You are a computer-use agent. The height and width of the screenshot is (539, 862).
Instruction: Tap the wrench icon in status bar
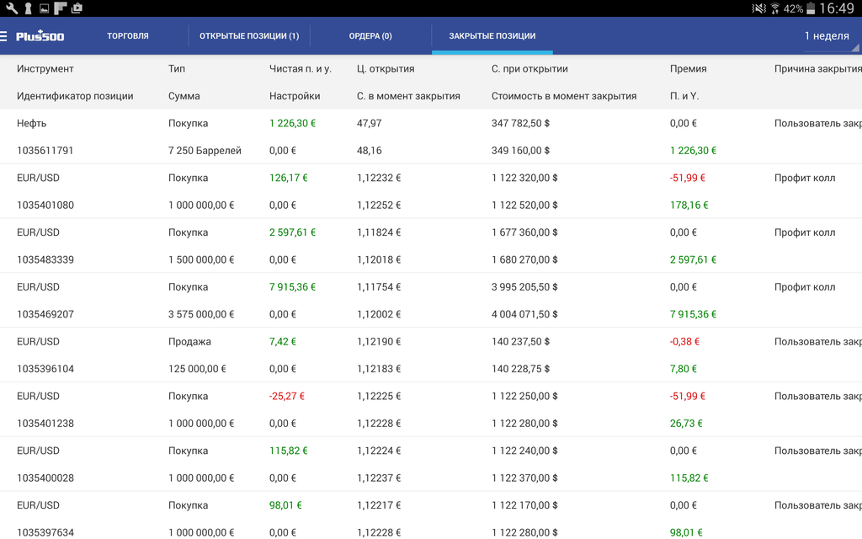[x=12, y=8]
